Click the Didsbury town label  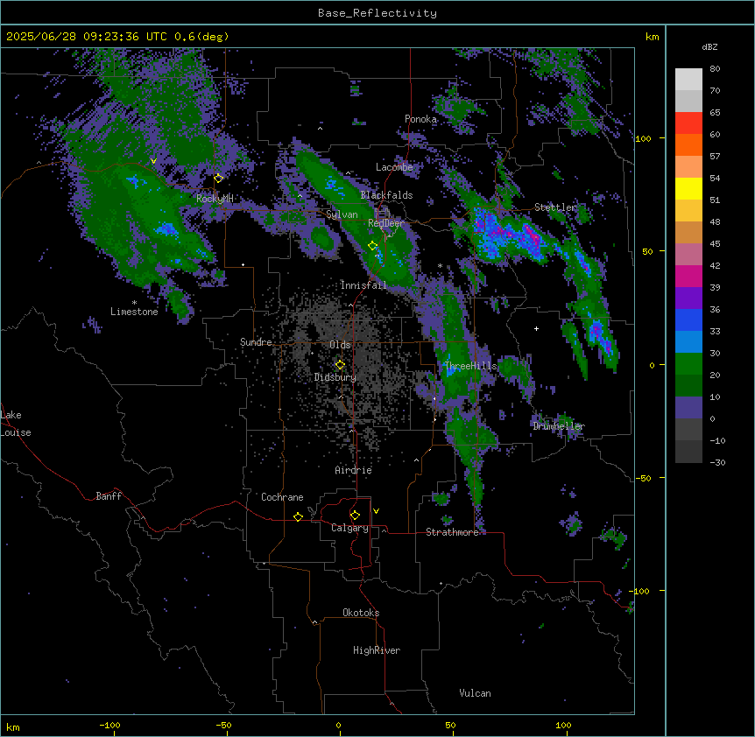(335, 377)
